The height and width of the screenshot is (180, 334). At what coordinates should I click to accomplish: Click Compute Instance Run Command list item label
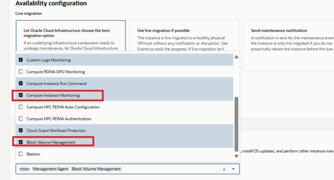[56, 84]
